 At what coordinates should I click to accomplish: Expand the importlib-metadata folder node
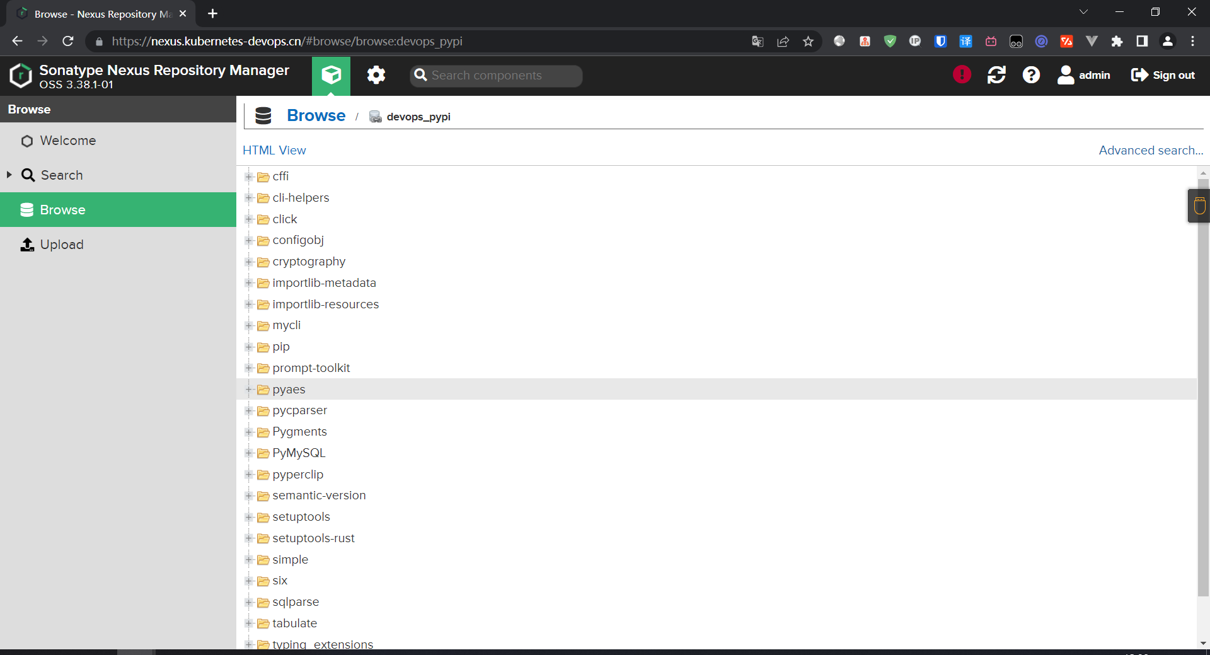249,283
